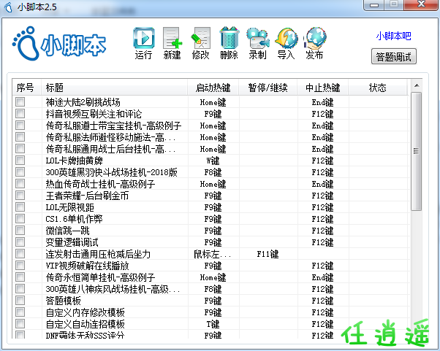Image resolution: width=440 pixels, height=351 pixels.
Task: Click the F12键 cell of 微信跳一跳
Action: 323,231
